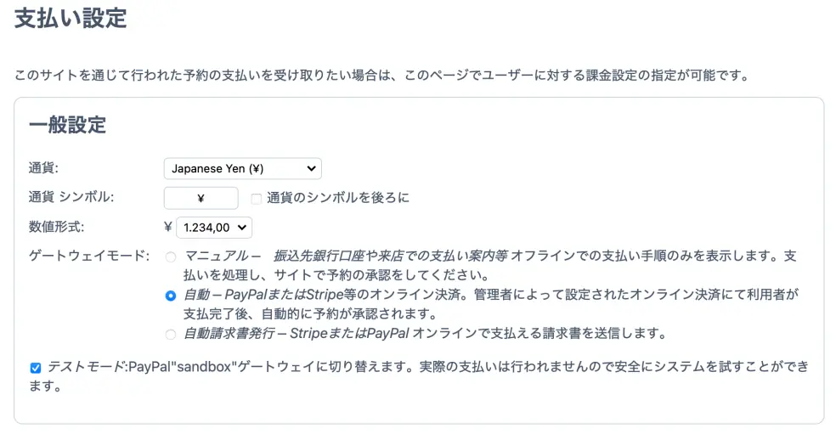Choose the 自動請求書発行 radio button
Screen dimensions: 836x434
point(171,333)
